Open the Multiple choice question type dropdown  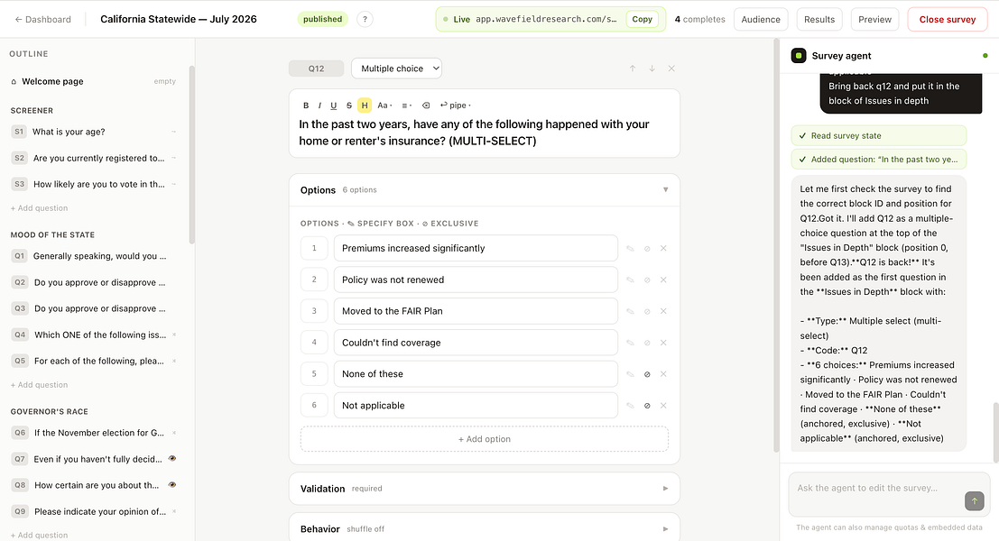coord(396,69)
